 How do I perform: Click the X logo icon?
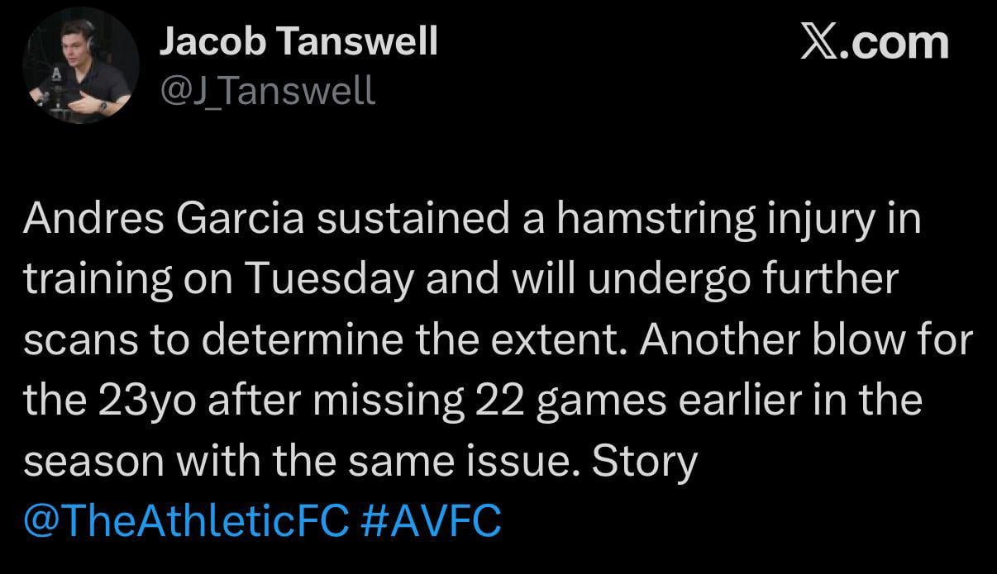[x=820, y=42]
